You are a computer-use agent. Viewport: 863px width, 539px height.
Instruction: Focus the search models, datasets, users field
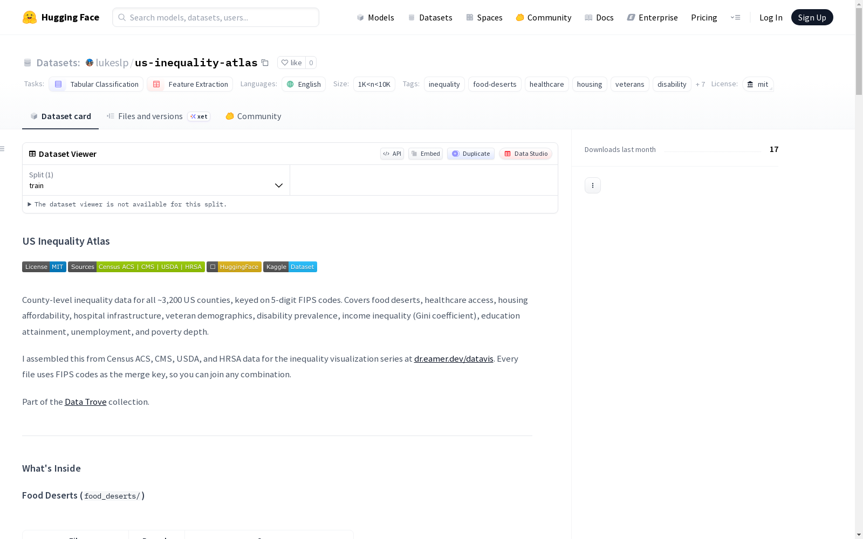(216, 17)
